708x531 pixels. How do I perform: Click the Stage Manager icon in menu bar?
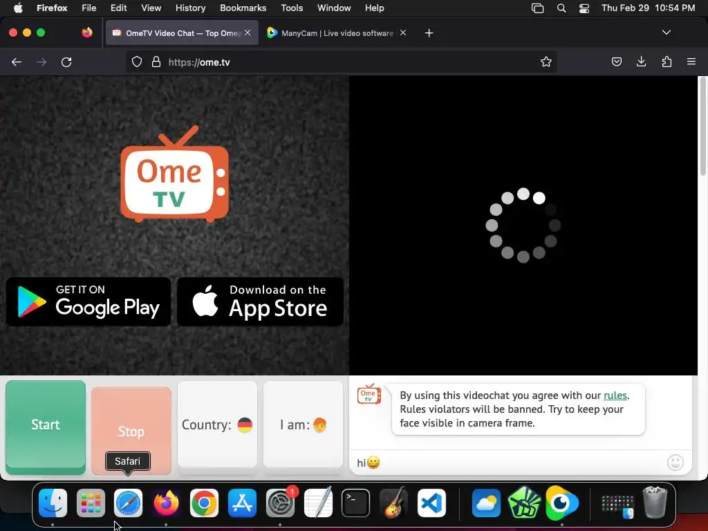pos(537,8)
